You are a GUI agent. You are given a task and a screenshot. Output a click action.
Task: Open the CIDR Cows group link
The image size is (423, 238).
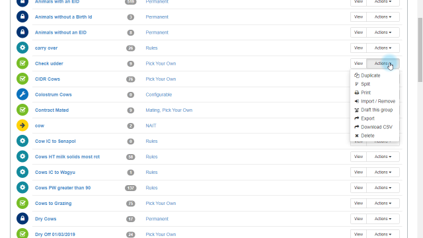pyautogui.click(x=48, y=79)
